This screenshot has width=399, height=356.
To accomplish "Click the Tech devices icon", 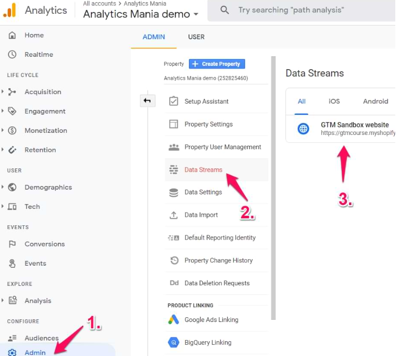I will [x=12, y=206].
